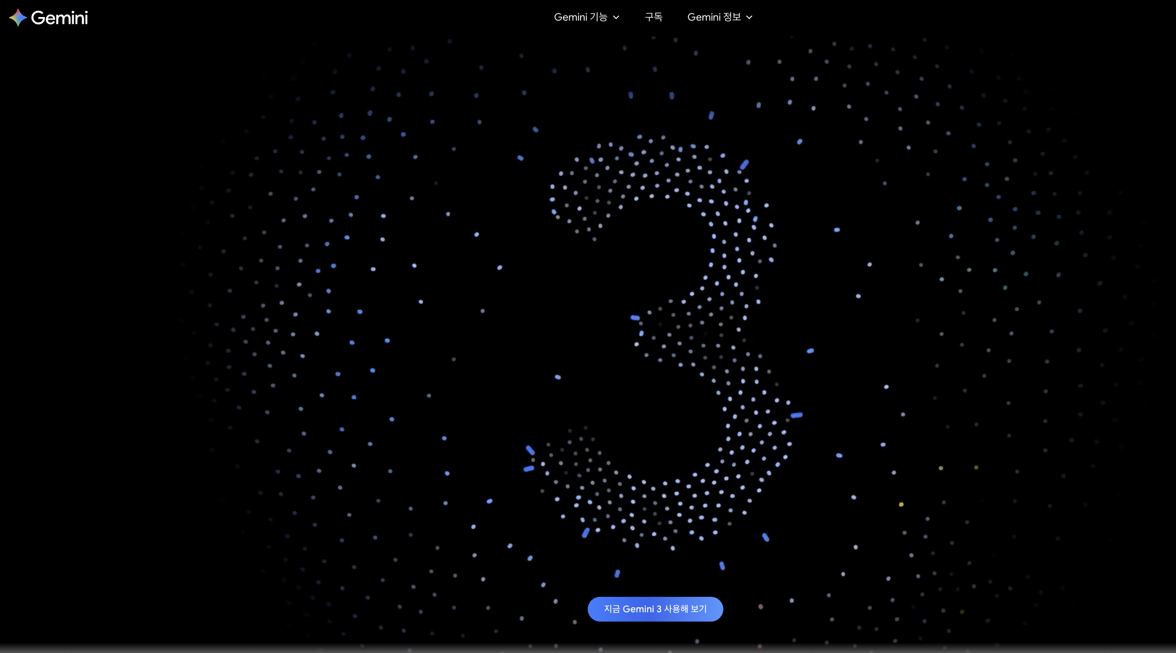Expand the chevron beside Gemini 정보
The height and width of the screenshot is (653, 1176).
point(749,18)
